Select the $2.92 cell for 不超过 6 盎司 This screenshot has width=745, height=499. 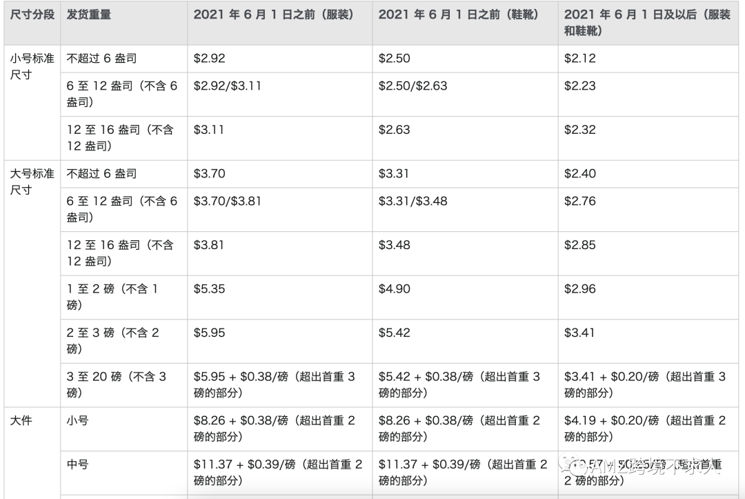click(206, 58)
